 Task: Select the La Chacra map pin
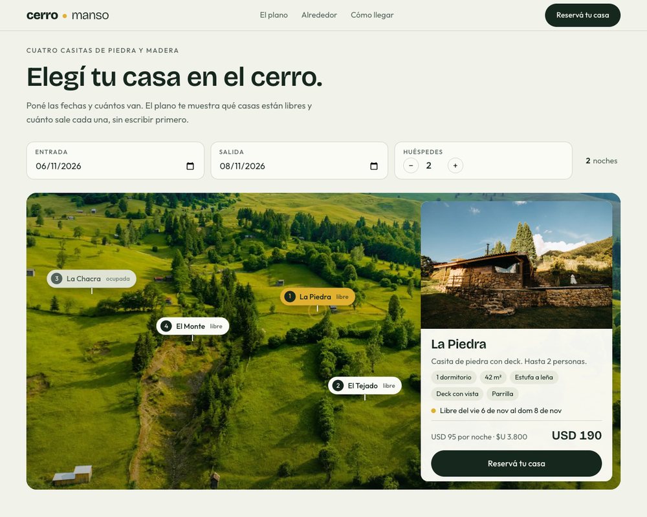click(92, 279)
